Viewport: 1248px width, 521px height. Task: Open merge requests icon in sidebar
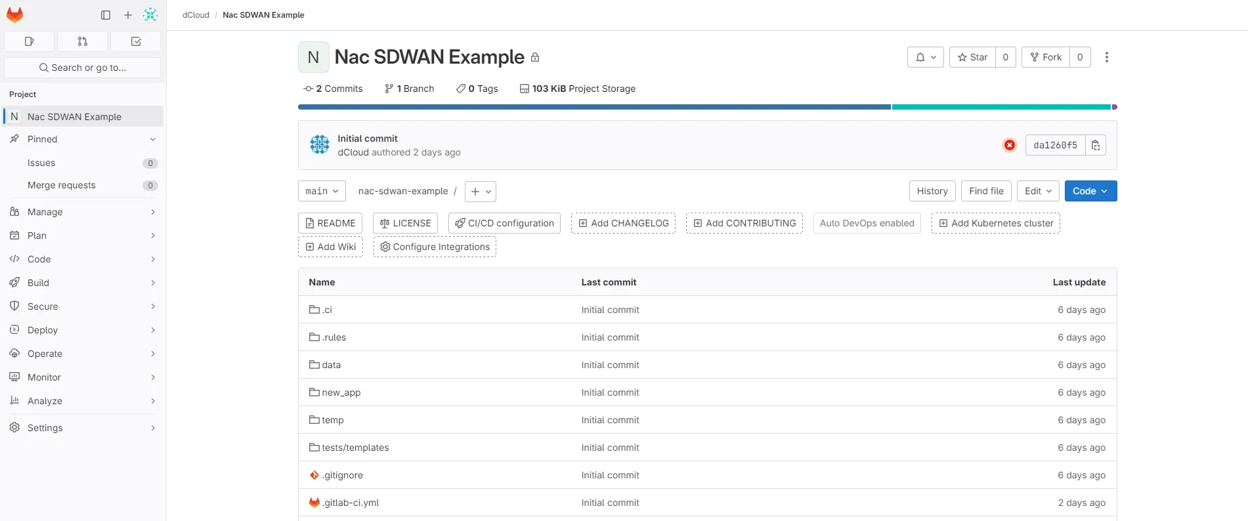point(83,41)
